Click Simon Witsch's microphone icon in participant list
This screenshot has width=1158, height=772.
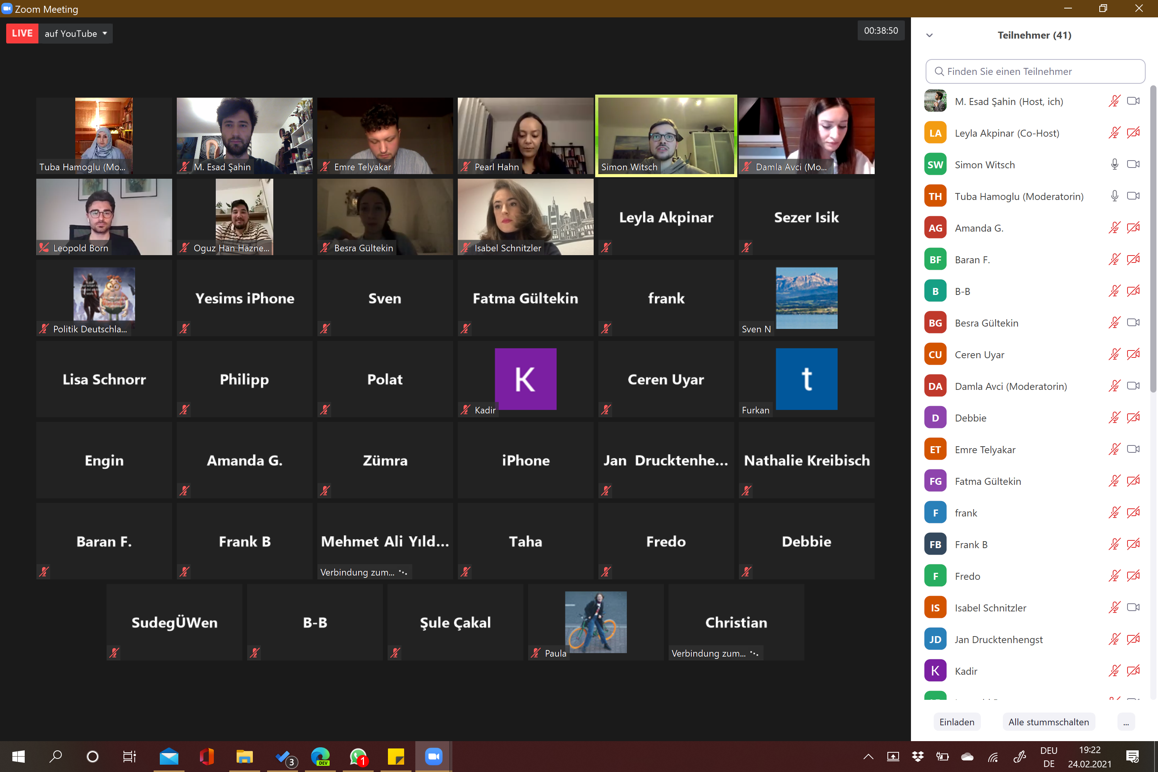(1114, 164)
